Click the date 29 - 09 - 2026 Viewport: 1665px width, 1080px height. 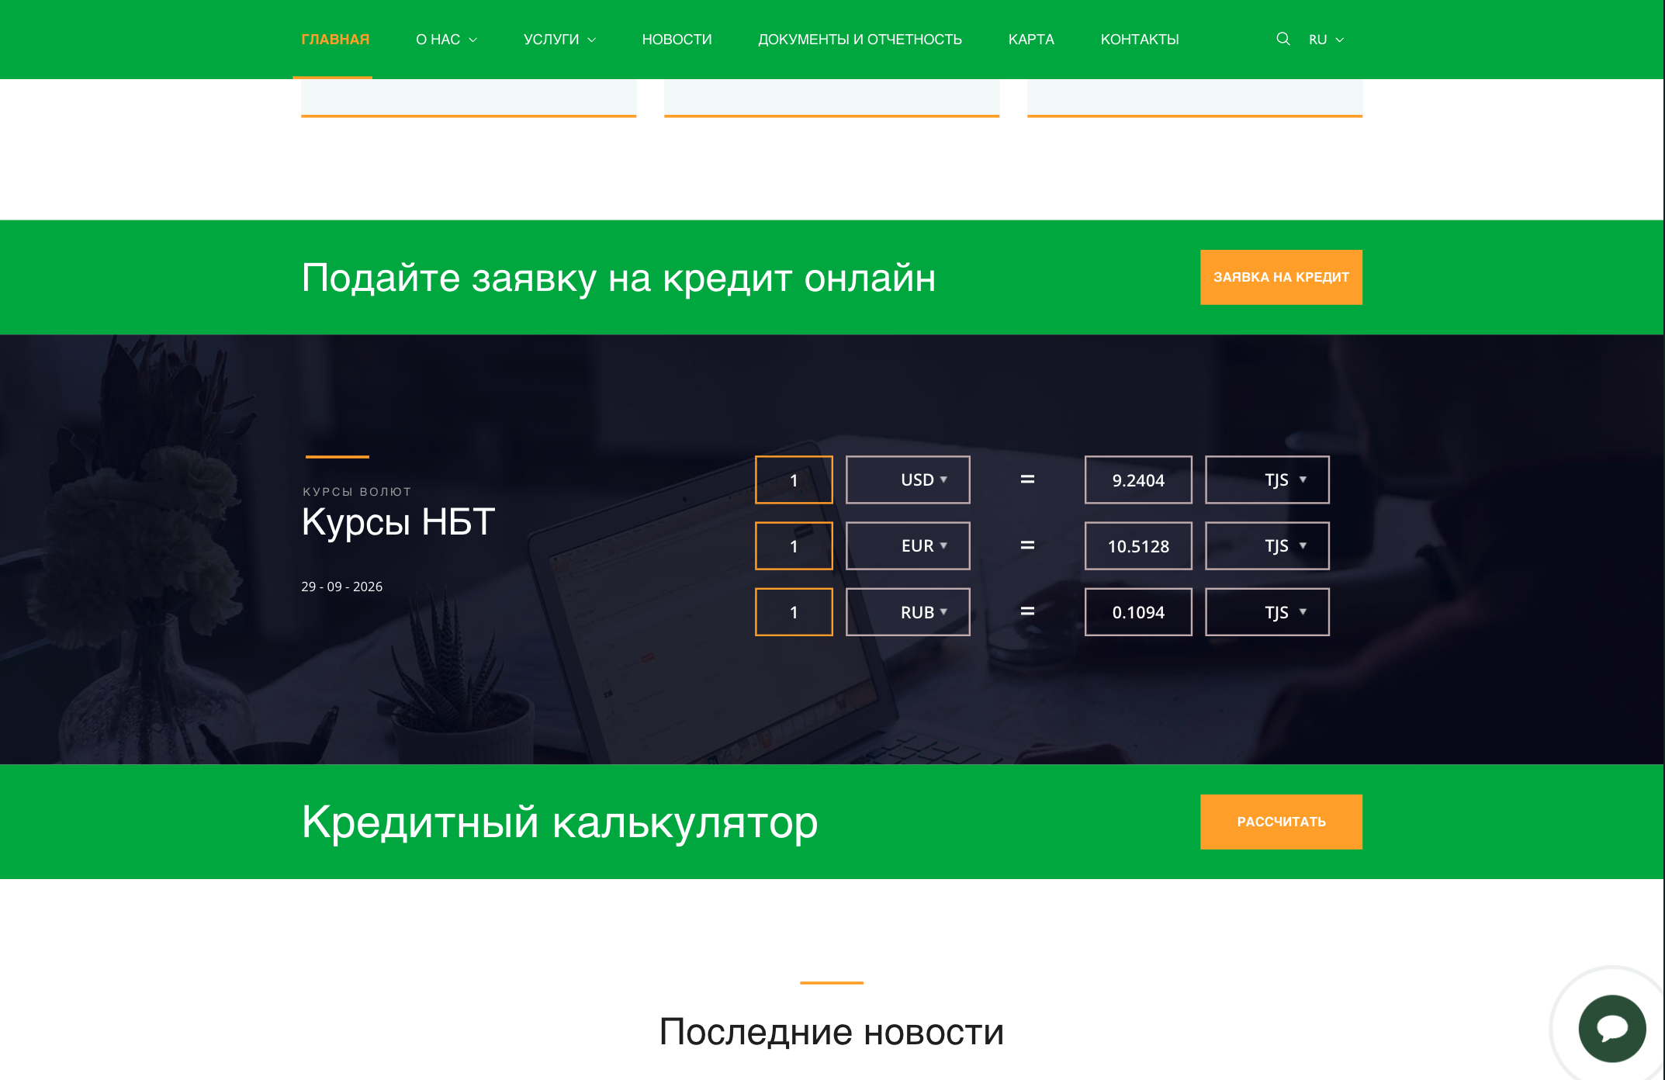coord(341,587)
